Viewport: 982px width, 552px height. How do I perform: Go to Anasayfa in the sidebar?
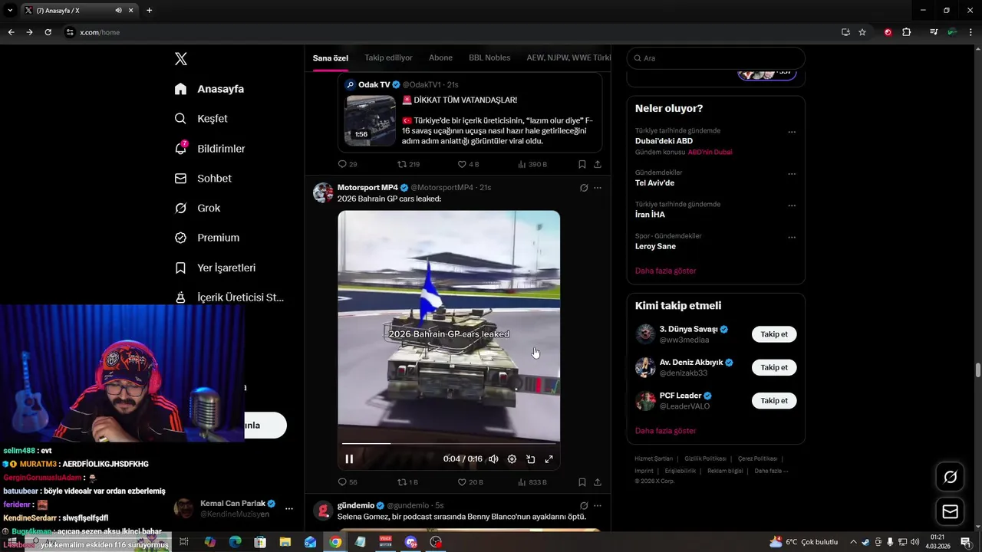[209, 89]
